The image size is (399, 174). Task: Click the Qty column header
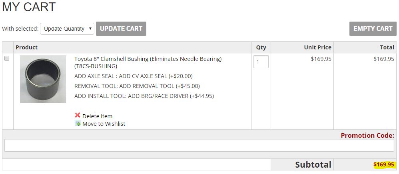pos(261,47)
